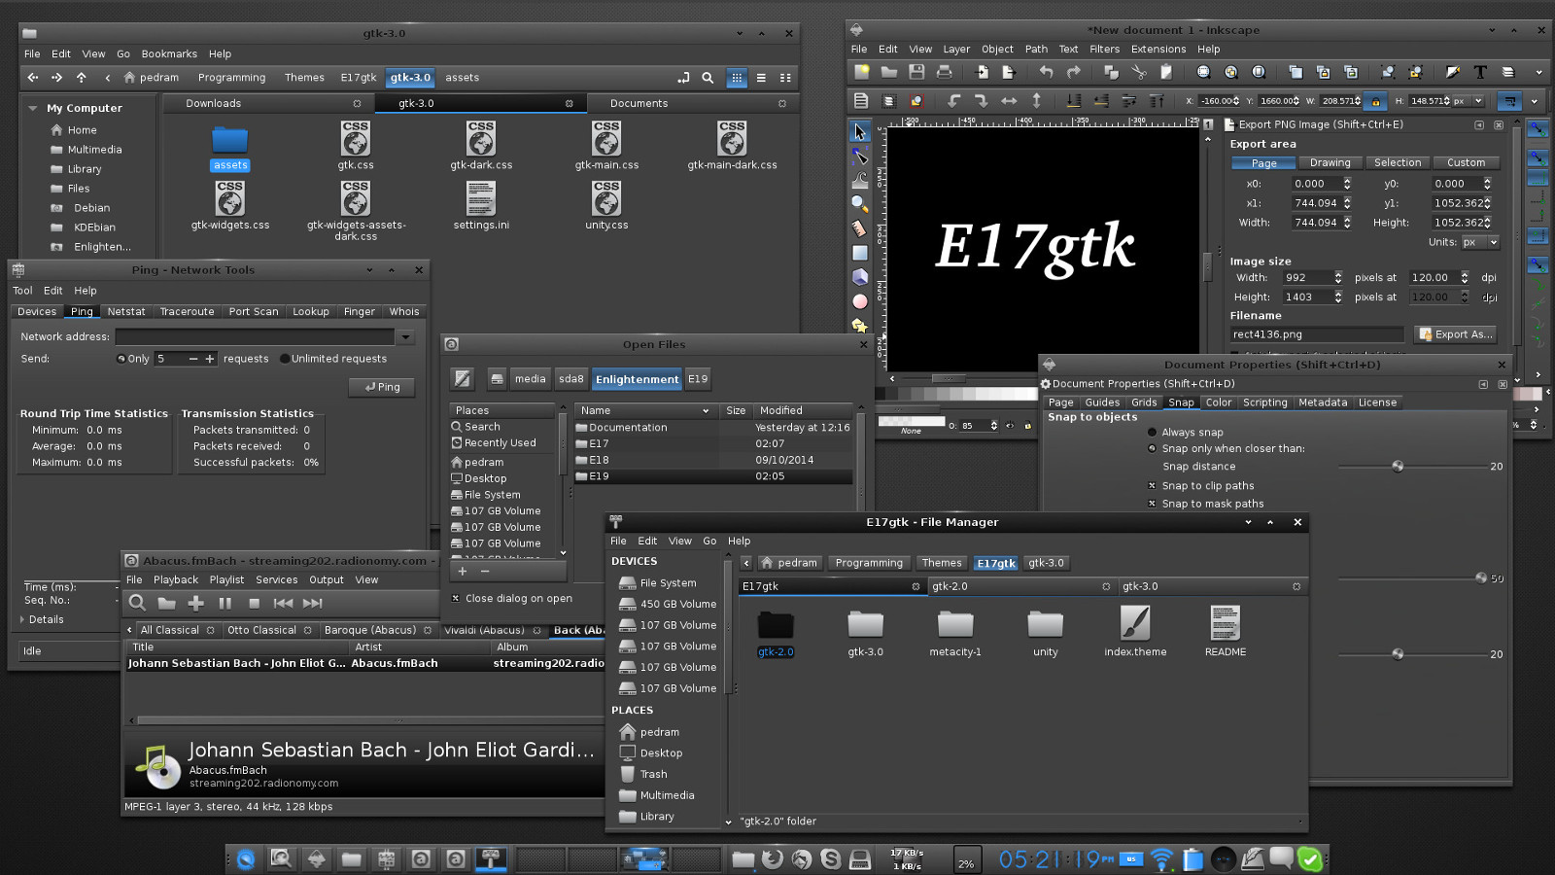Screen dimensions: 1555x875
Task: Toggle Snap to mask paths checkbox
Action: point(1153,504)
